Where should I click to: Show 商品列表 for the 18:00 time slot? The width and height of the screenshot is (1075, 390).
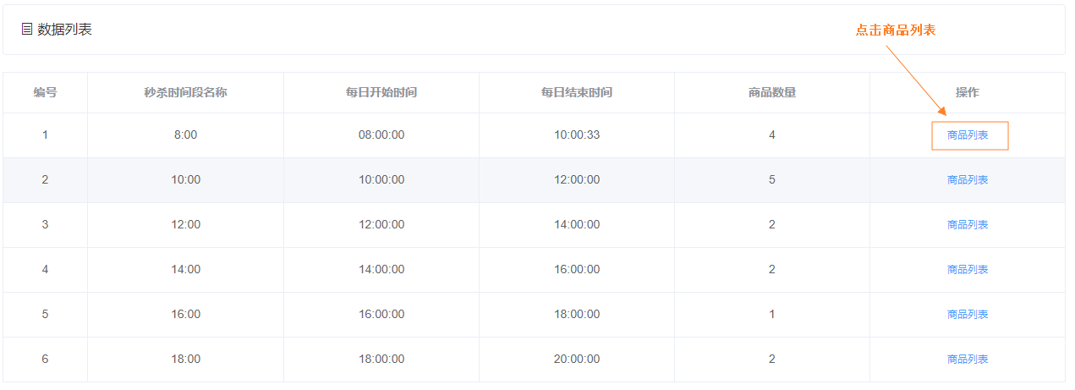click(x=968, y=360)
